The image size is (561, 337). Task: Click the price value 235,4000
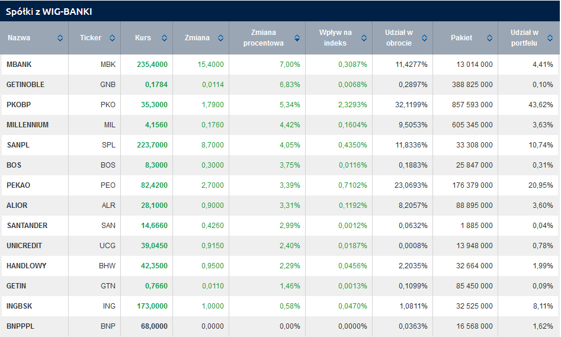[x=152, y=65]
